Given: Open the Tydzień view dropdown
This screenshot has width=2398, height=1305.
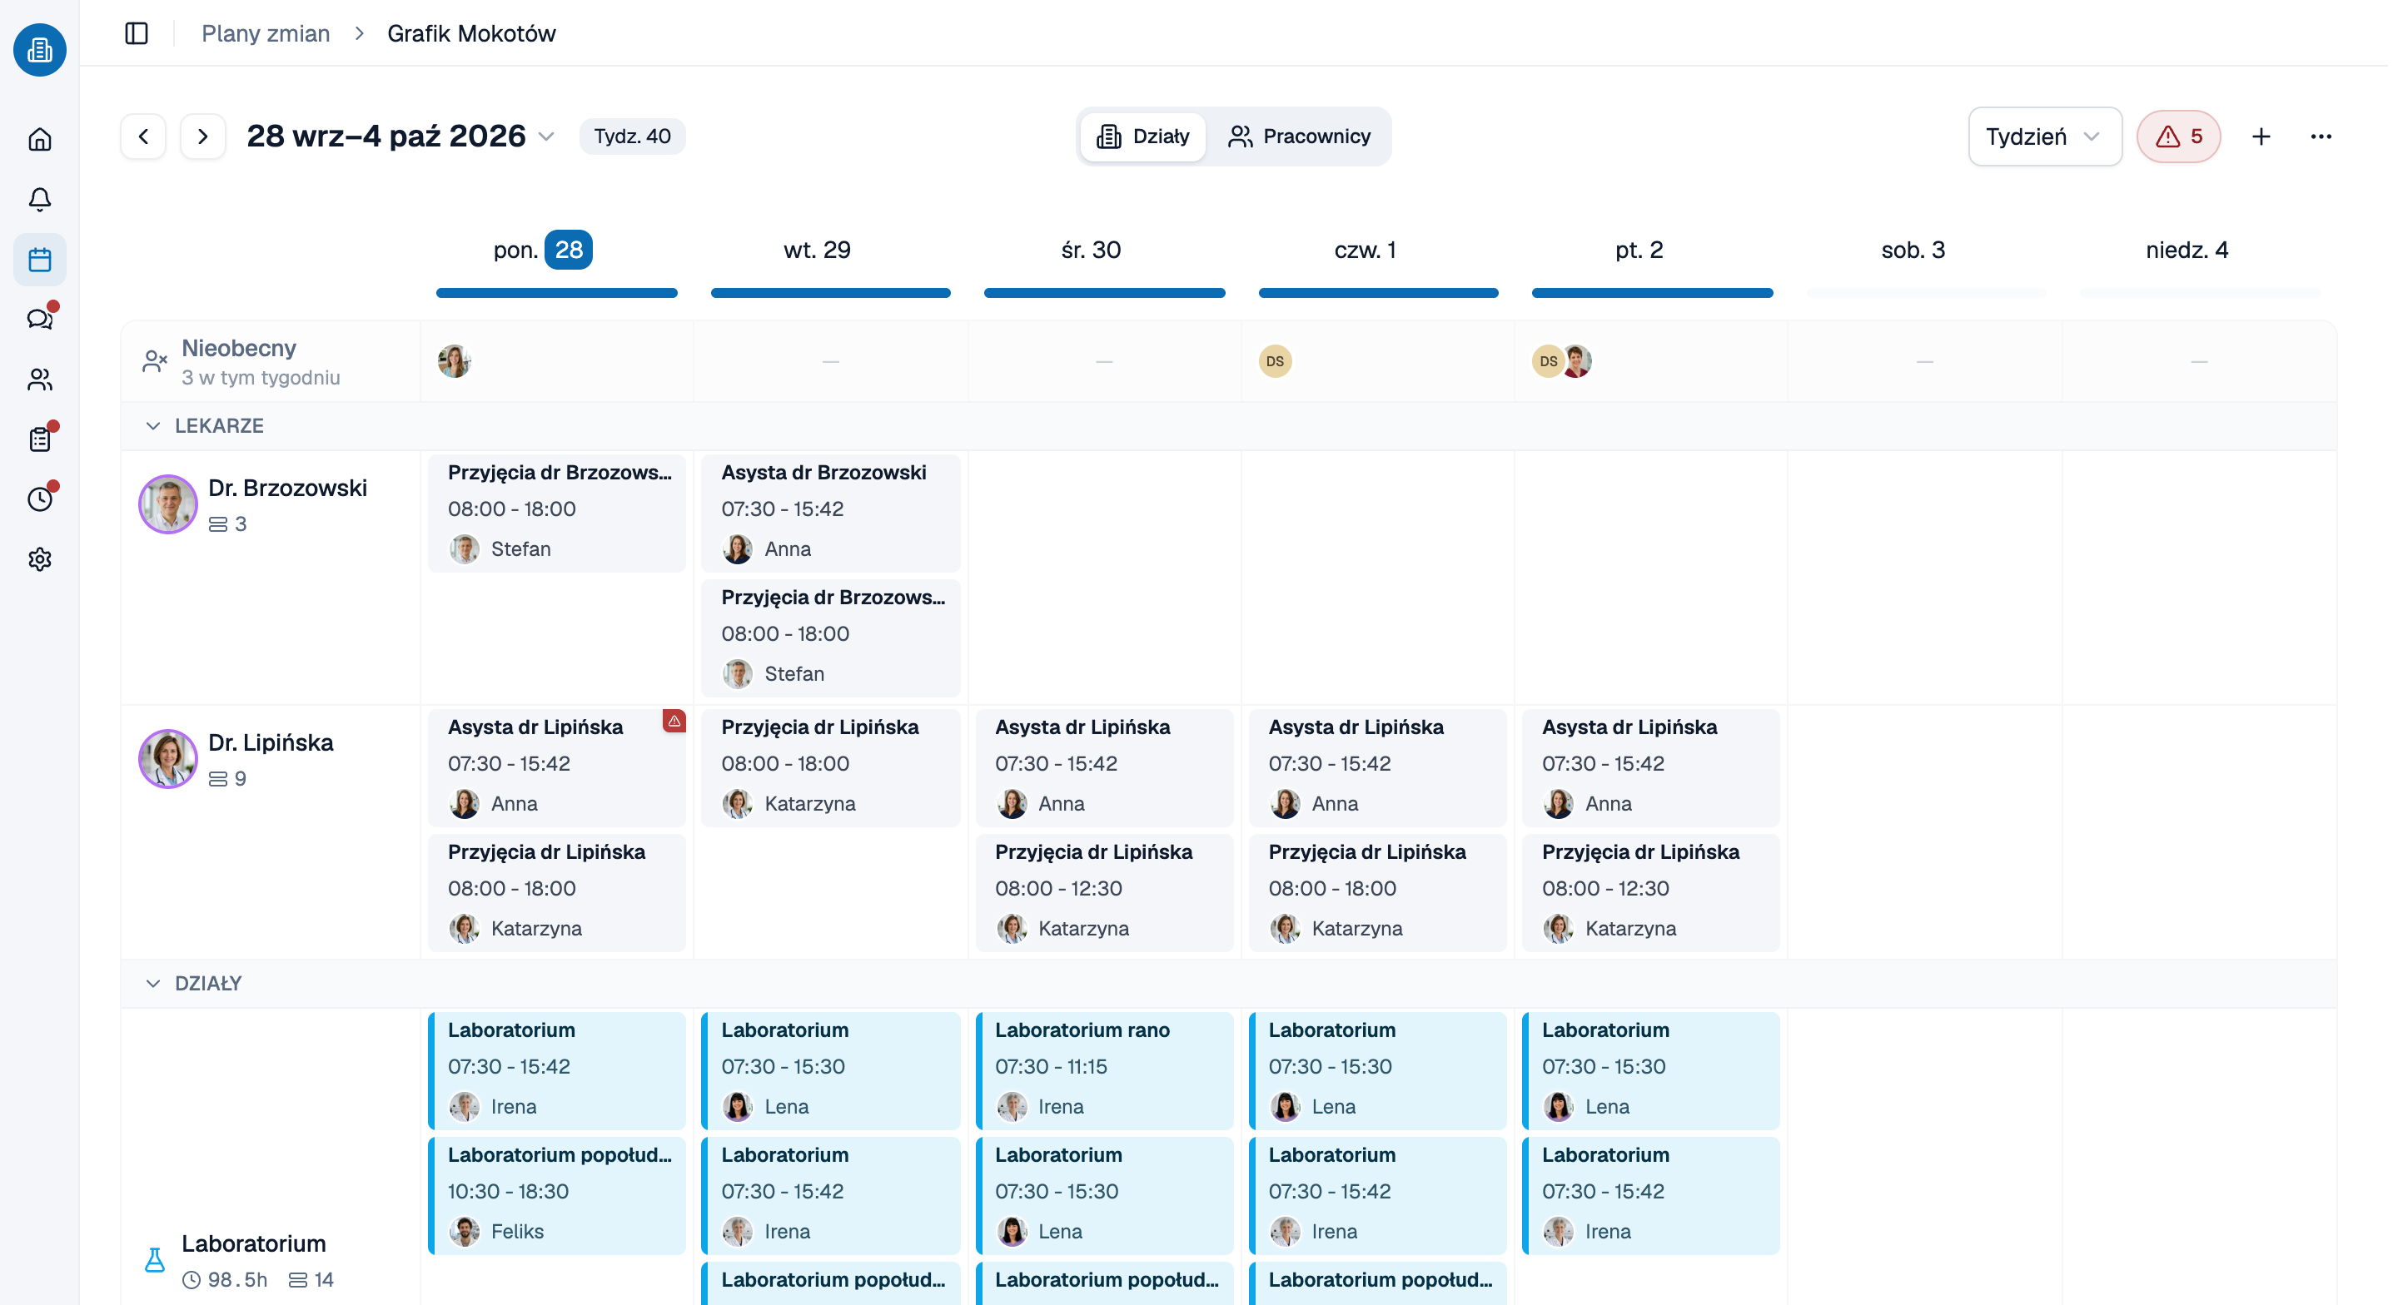Looking at the screenshot, I should 2044,136.
